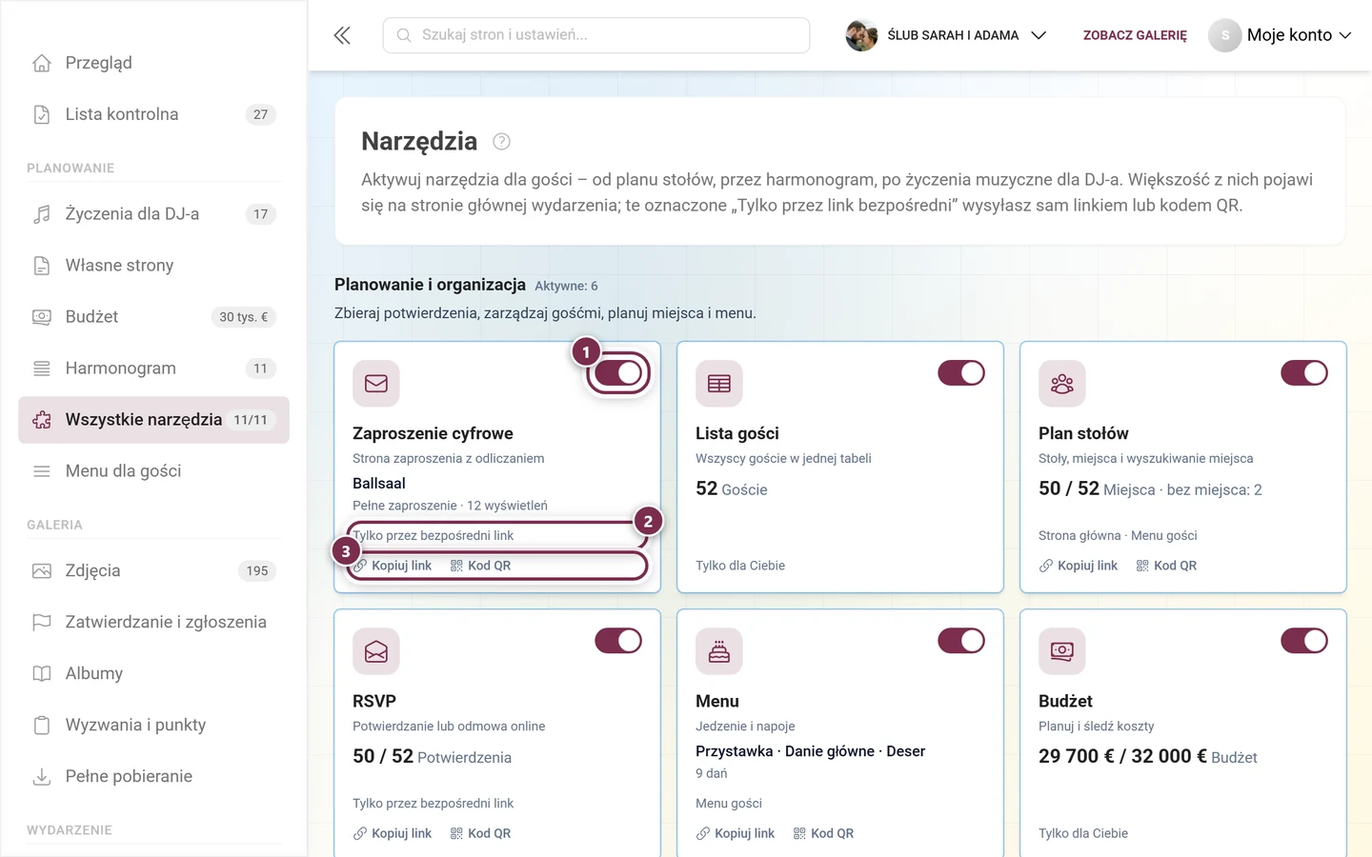
Task: Copy link for the Menu card
Action: point(736,833)
